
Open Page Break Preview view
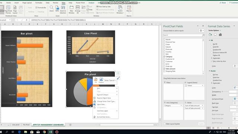click(x=8, y=9)
